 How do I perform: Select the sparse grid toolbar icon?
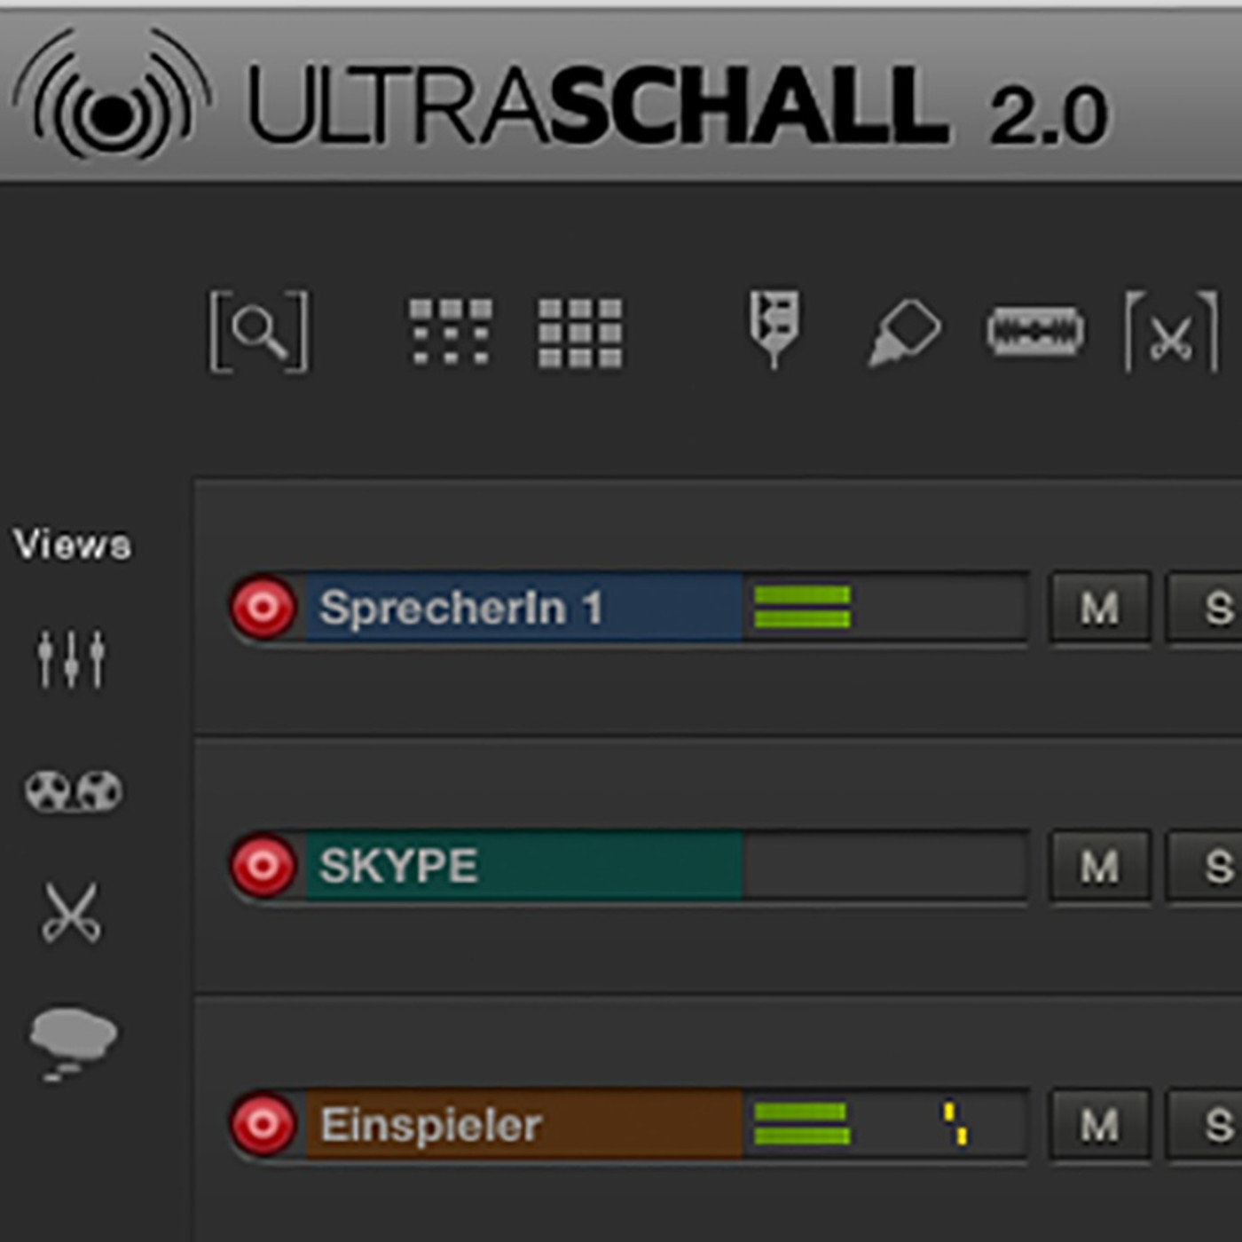450,332
